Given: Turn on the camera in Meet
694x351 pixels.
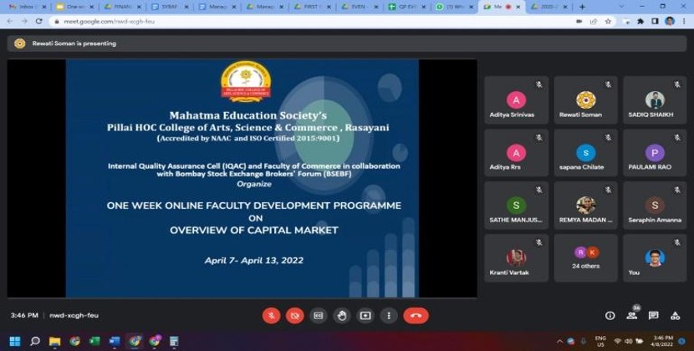Looking at the screenshot, I should click(x=294, y=315).
